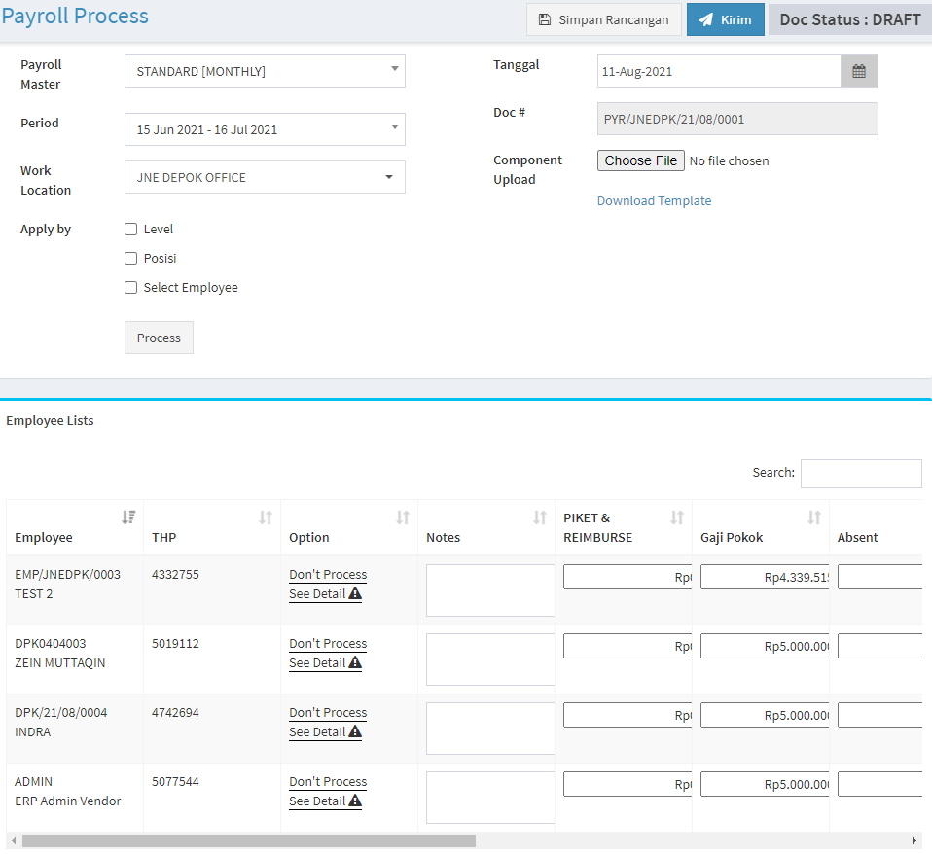Open the Download Template link
932x854 pixels.
coord(654,201)
